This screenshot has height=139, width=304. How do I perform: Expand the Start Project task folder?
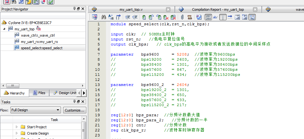click(x=17, y=127)
